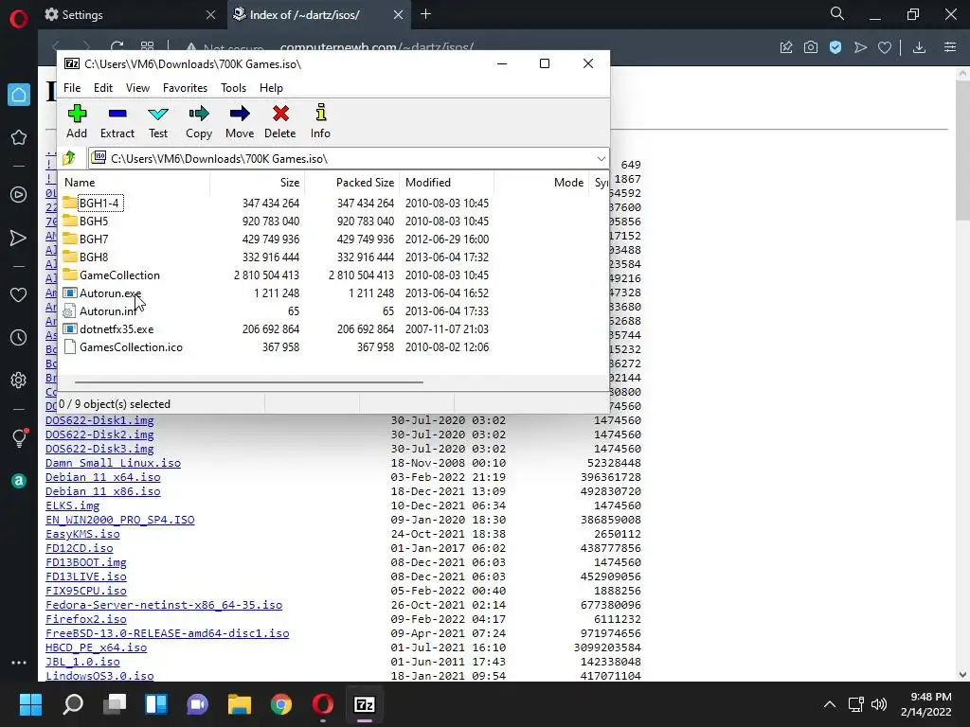Open the Info toolbar icon
970x727 pixels.
point(320,122)
